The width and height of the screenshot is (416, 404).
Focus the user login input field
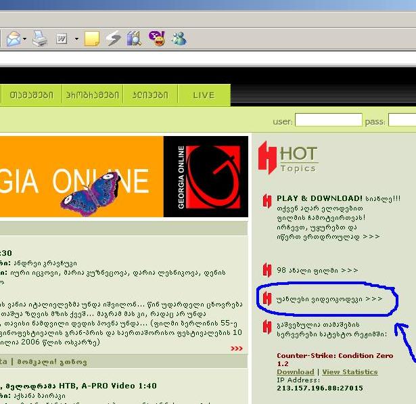329,120
